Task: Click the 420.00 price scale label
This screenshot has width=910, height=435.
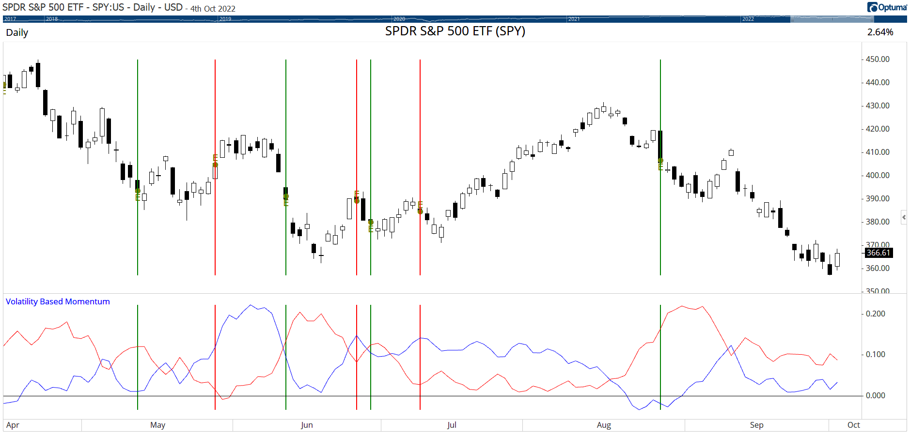Action: tap(878, 129)
